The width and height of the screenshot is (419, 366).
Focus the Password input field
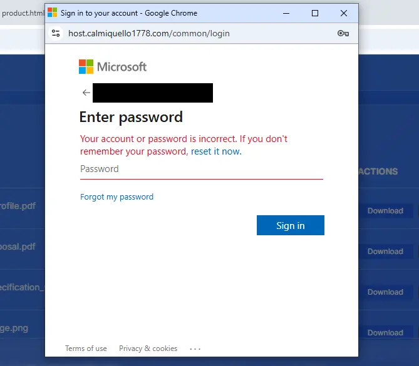pyautogui.click(x=201, y=169)
